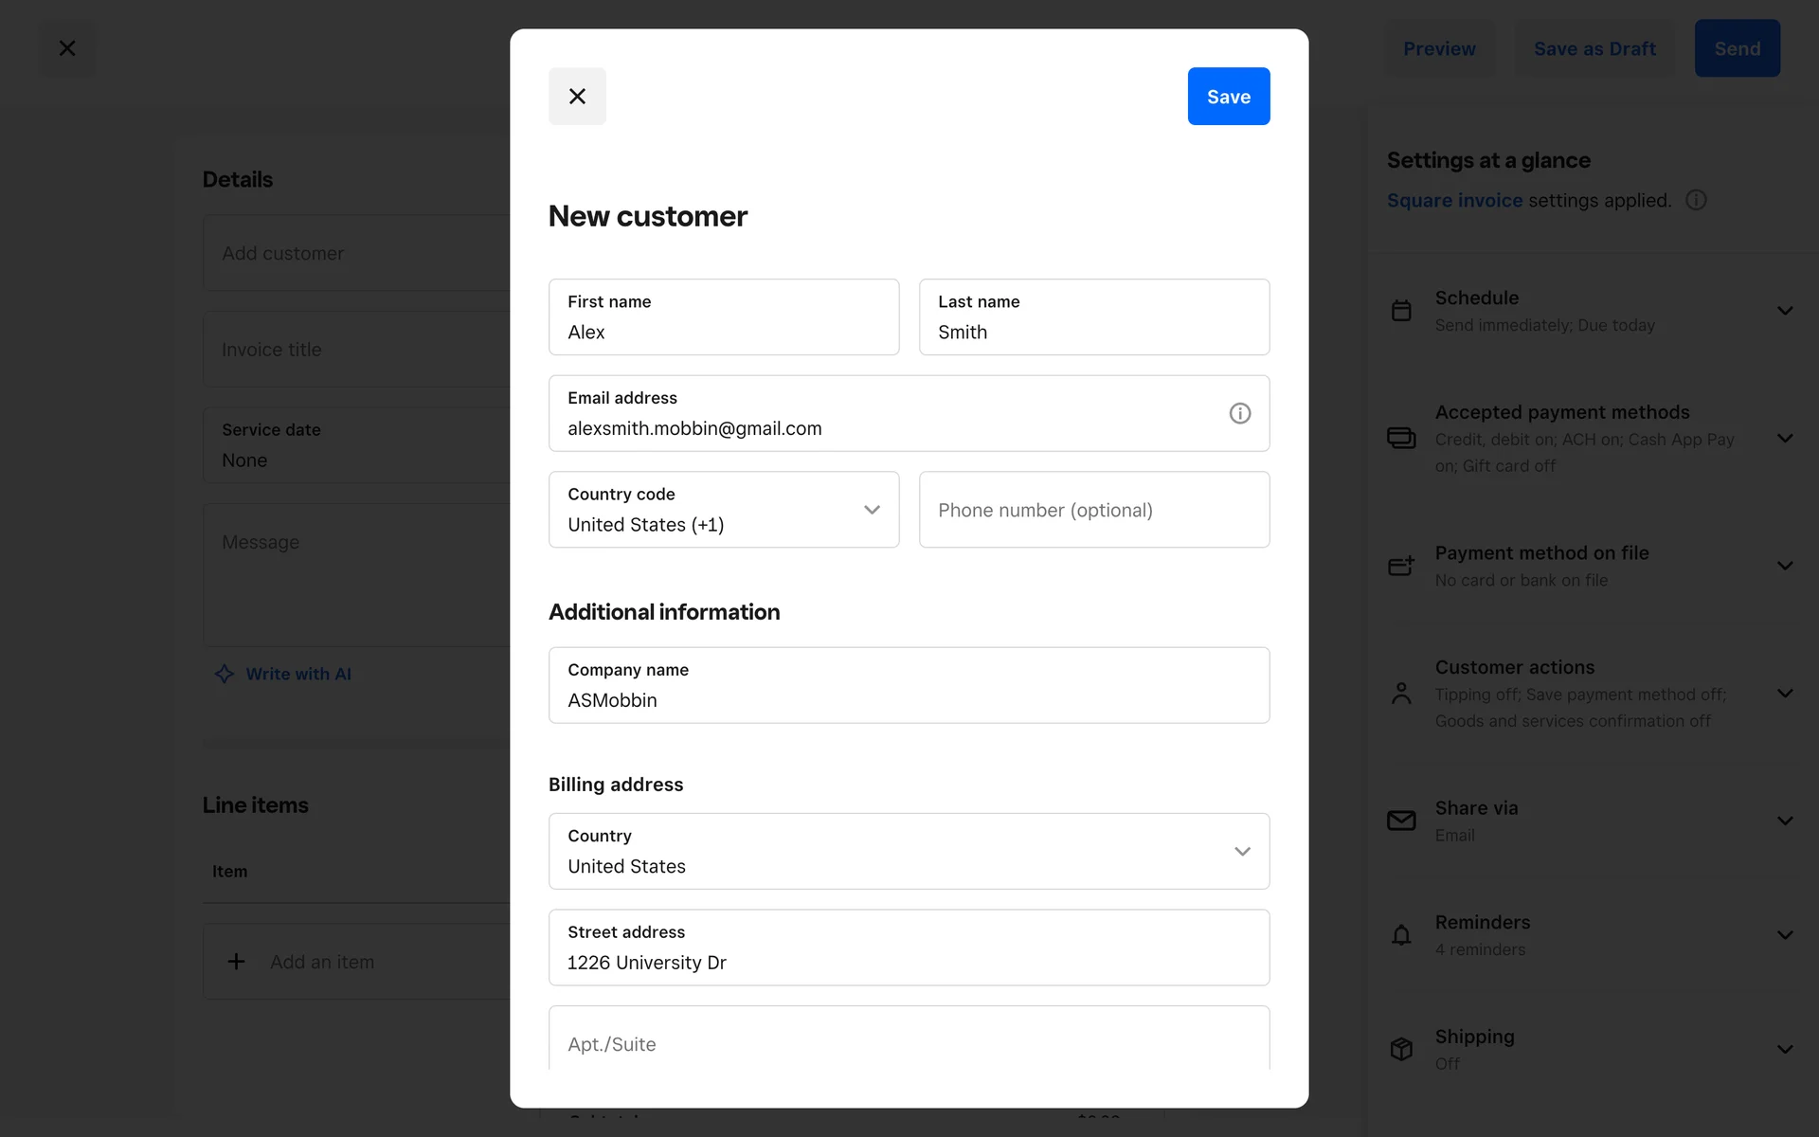Image resolution: width=1819 pixels, height=1137 pixels.
Task: Click the Phone number field
Action: click(x=1093, y=510)
